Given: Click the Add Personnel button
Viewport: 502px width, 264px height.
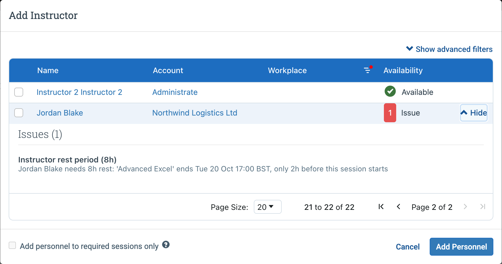Looking at the screenshot, I should point(461,247).
